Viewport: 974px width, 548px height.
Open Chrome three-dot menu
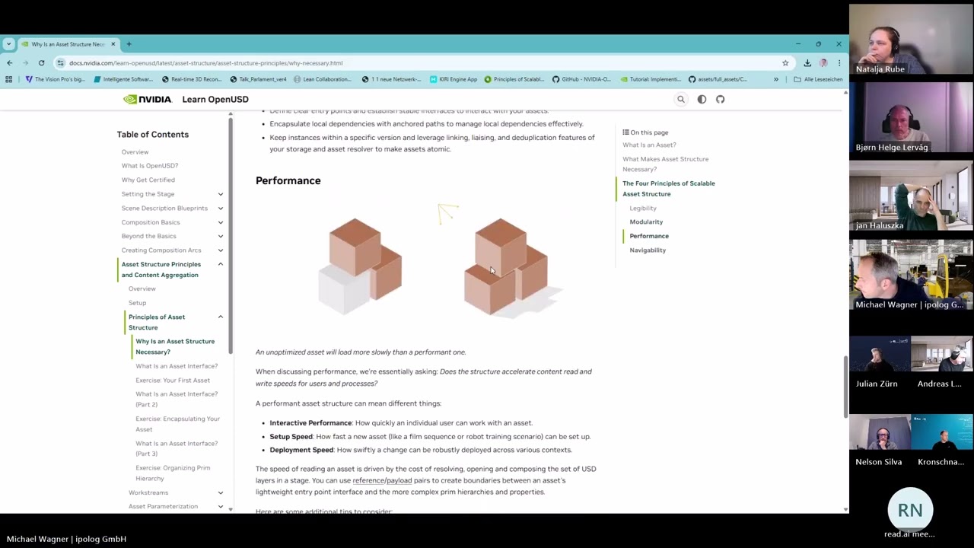coord(839,63)
